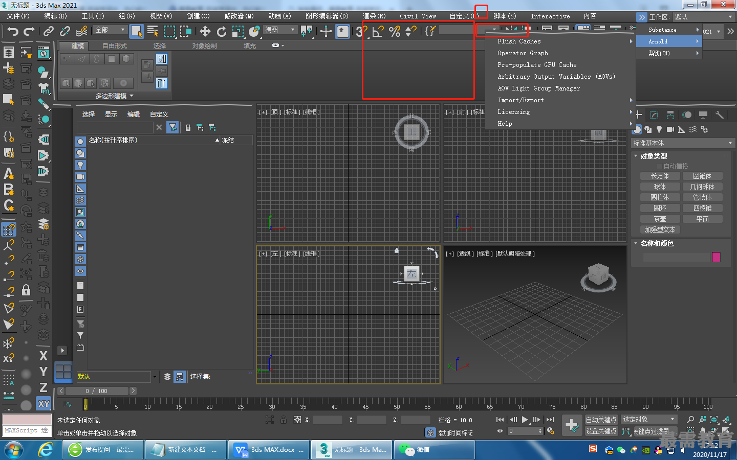Toggle the 自动关键点 button
Image resolution: width=737 pixels, height=460 pixels.
pyautogui.click(x=601, y=420)
